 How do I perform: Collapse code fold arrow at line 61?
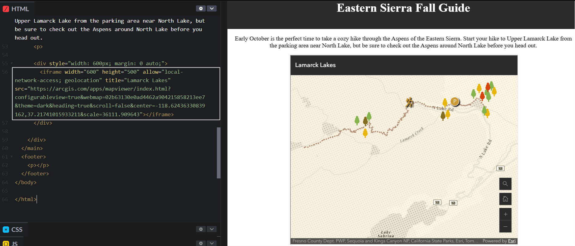pyautogui.click(x=12, y=157)
